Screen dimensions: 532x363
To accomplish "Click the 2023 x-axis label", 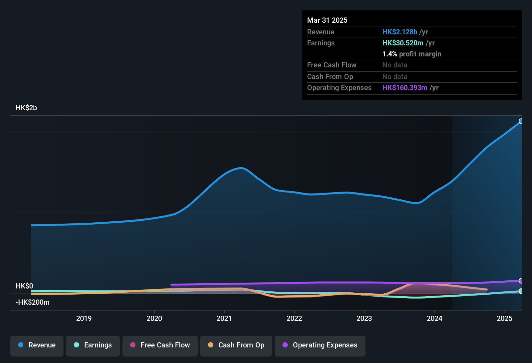I will 364,319.
